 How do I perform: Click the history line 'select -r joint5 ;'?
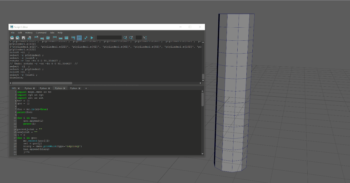pyautogui.click(x=23, y=58)
